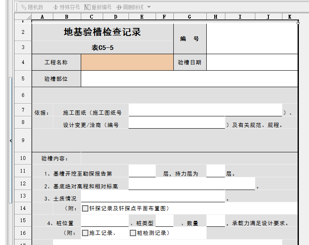Image resolution: width=309 pixels, height=245 pixels.
Task: Check the 施工记录 checkbox
Action: [x=85, y=233]
